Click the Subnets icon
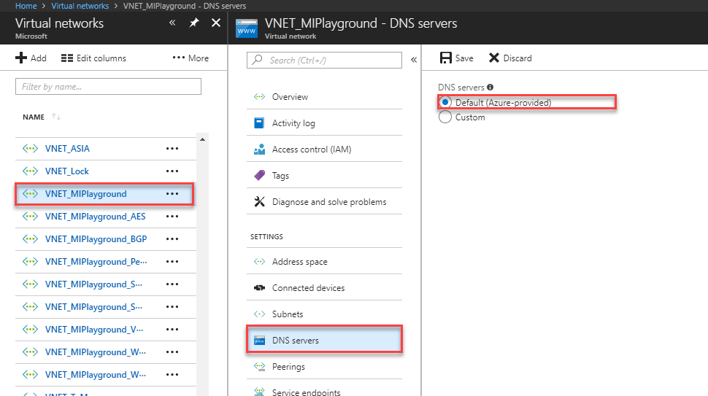Viewport: 708px width, 396px height. (259, 314)
